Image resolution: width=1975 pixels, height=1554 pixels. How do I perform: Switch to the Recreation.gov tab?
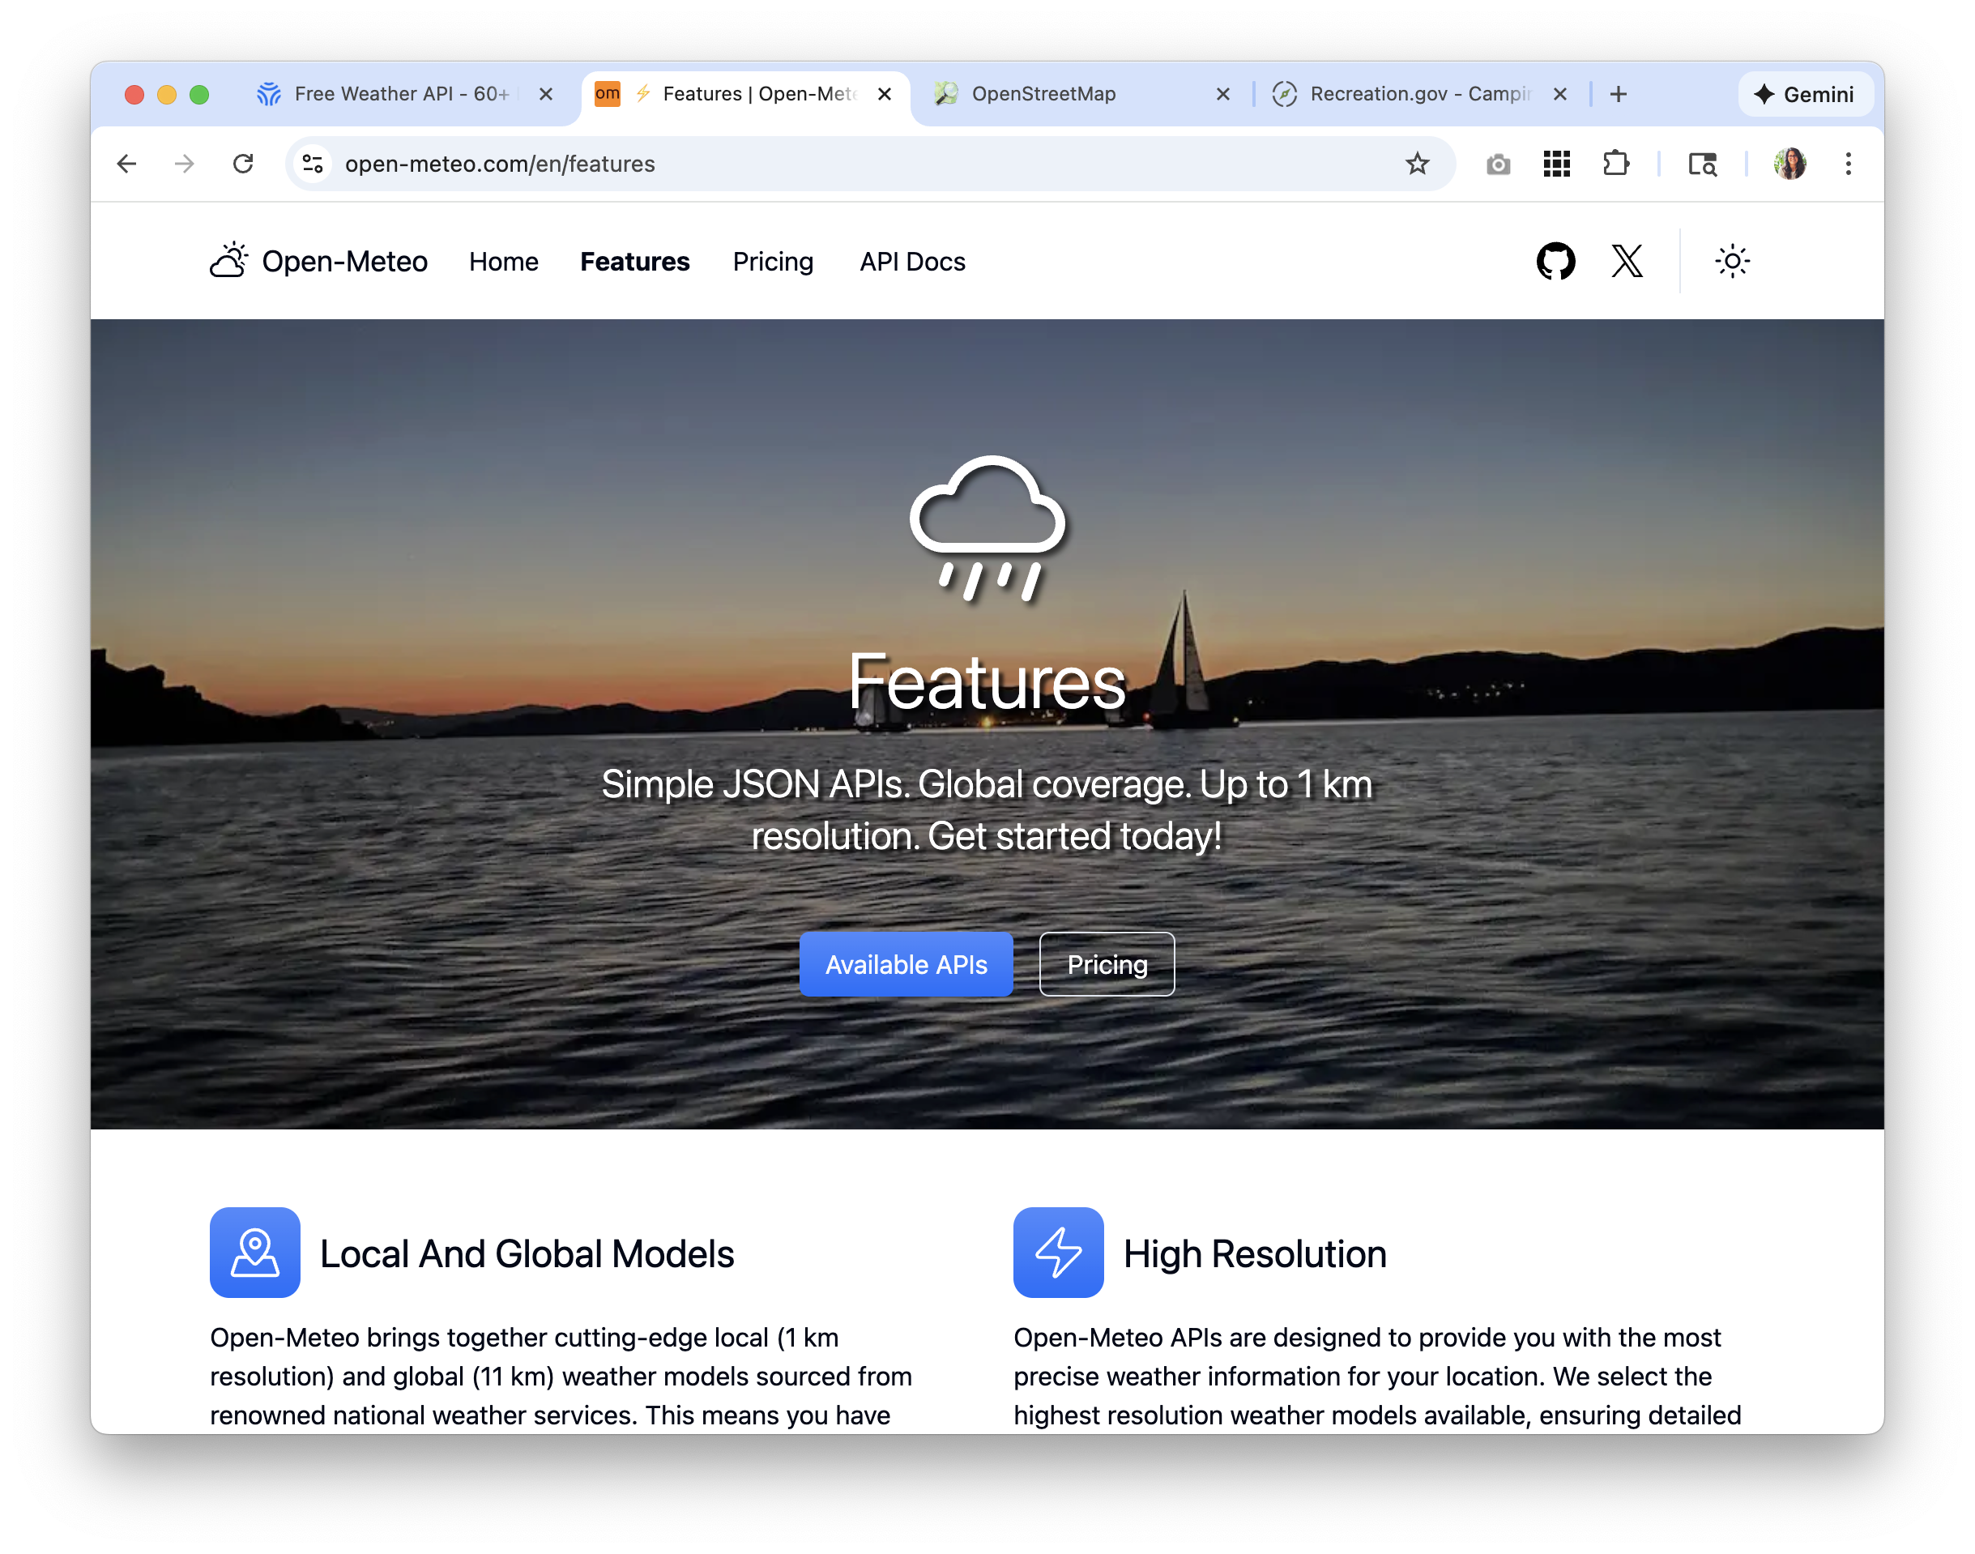point(1419,94)
